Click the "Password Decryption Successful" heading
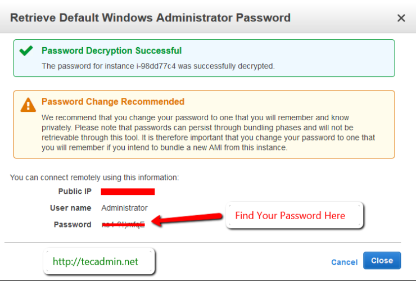 [111, 51]
